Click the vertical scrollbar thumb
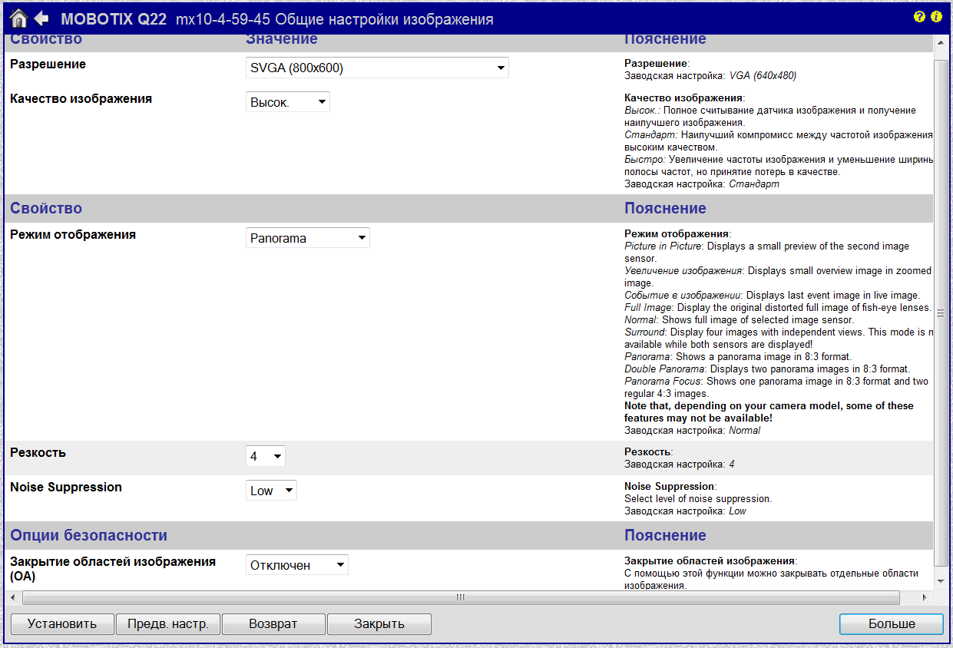The width and height of the screenshot is (953, 648). tap(941, 312)
